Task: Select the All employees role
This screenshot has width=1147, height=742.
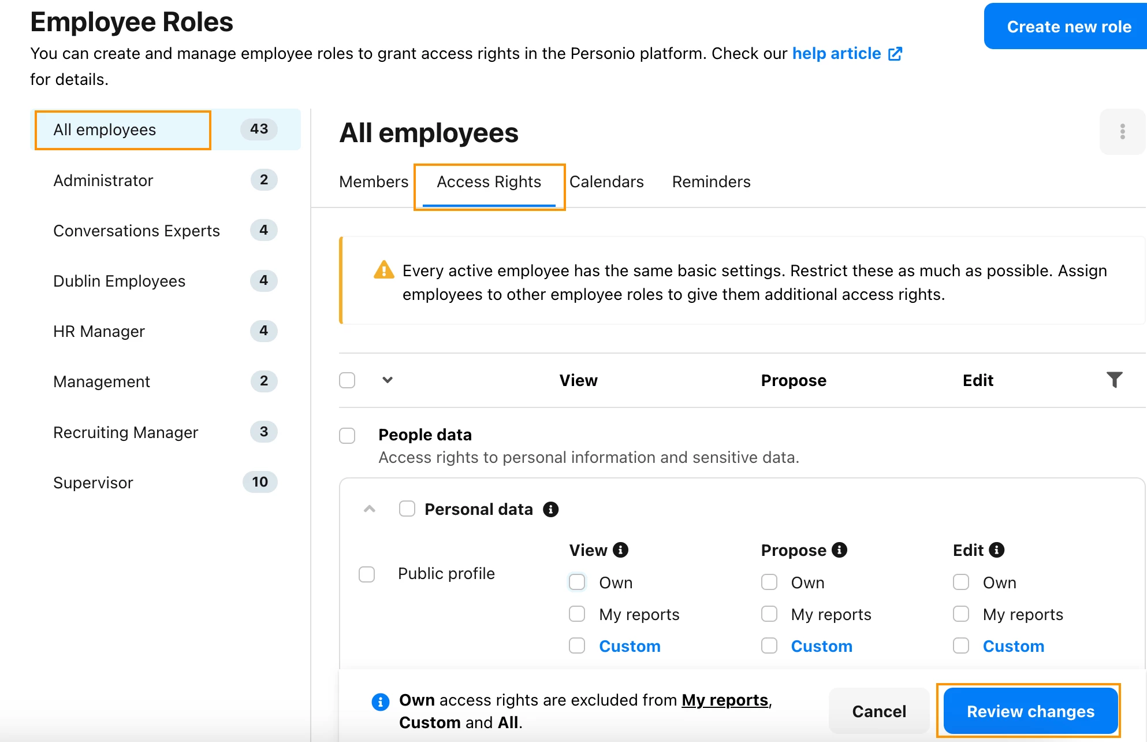Action: 166,129
